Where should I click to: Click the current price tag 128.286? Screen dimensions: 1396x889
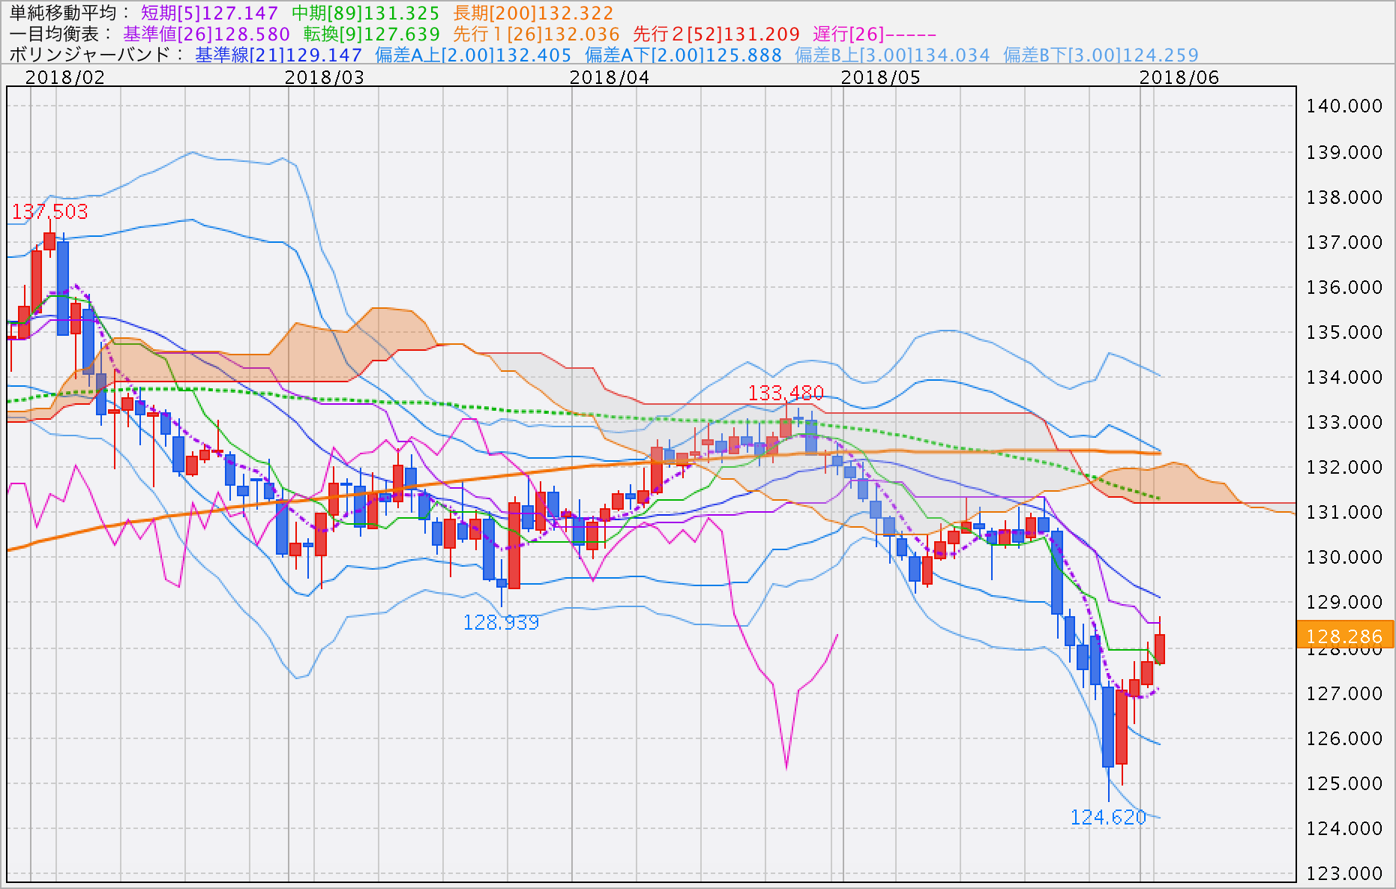pos(1344,636)
